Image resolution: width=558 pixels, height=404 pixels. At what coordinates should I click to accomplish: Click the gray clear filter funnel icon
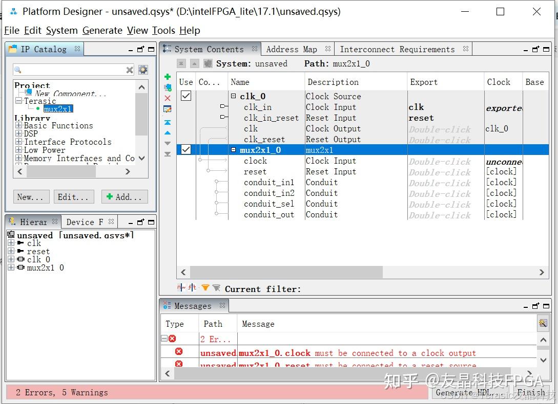pos(216,288)
